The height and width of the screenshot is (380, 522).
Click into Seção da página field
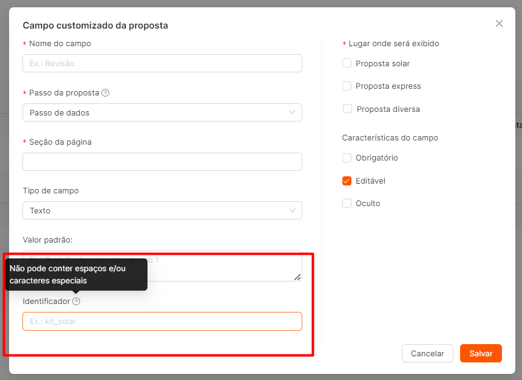coord(162,162)
